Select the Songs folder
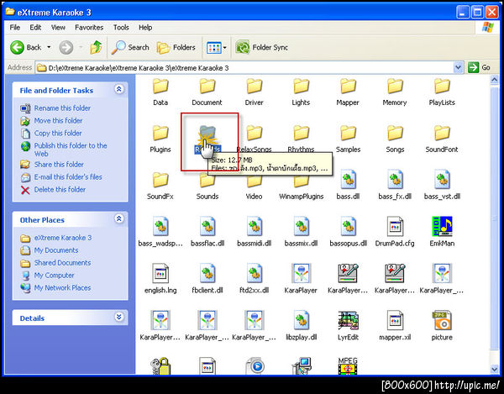The width and height of the screenshot is (504, 394). [395, 139]
